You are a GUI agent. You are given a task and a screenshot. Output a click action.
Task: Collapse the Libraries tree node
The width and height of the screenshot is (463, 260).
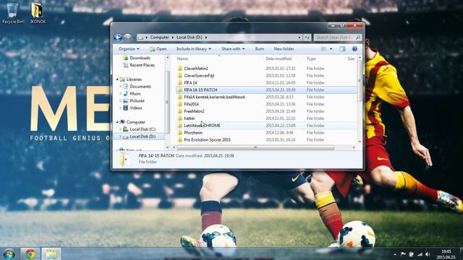pyautogui.click(x=117, y=79)
